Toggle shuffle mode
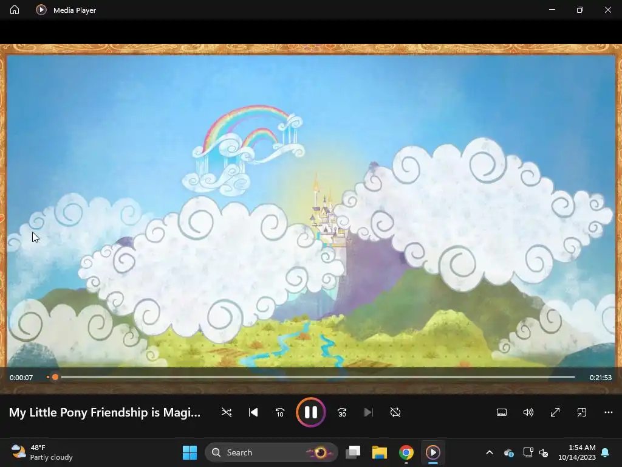 coord(227,412)
